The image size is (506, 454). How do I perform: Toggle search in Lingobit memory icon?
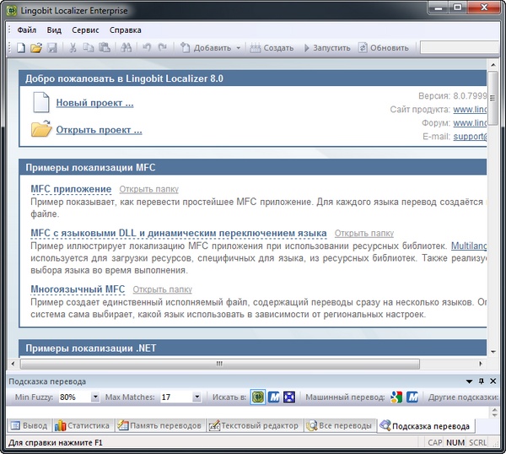click(258, 397)
